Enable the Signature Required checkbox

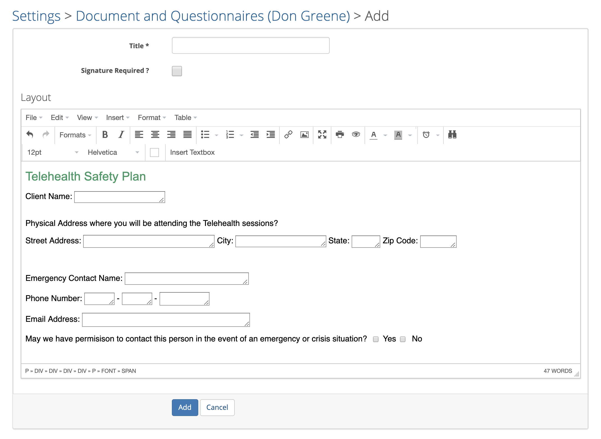177,71
